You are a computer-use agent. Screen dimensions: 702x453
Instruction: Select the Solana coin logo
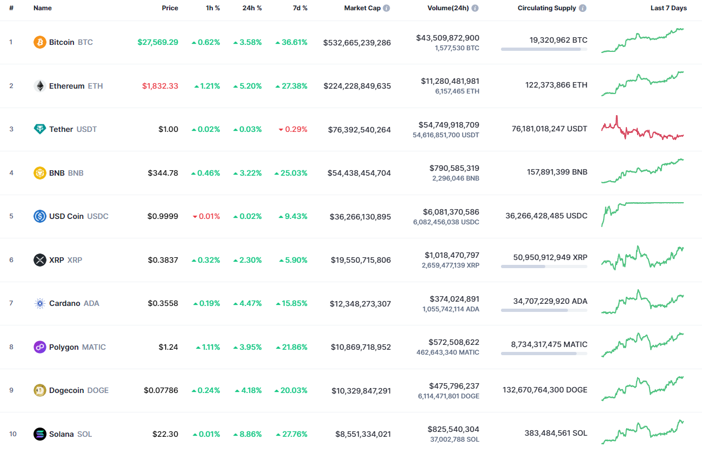(39, 434)
